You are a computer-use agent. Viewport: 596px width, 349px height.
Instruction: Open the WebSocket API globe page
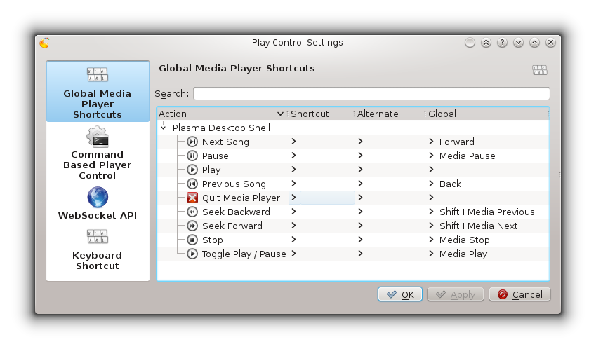(x=98, y=203)
